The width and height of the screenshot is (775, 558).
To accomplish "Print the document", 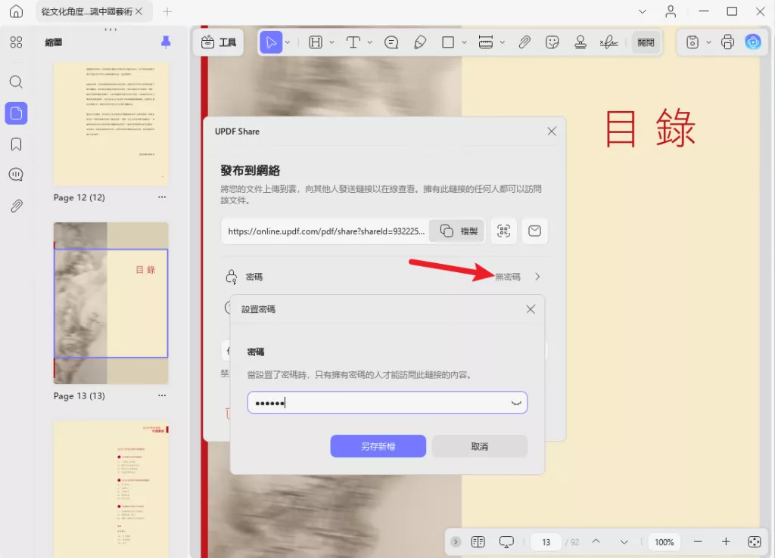I will (x=727, y=42).
